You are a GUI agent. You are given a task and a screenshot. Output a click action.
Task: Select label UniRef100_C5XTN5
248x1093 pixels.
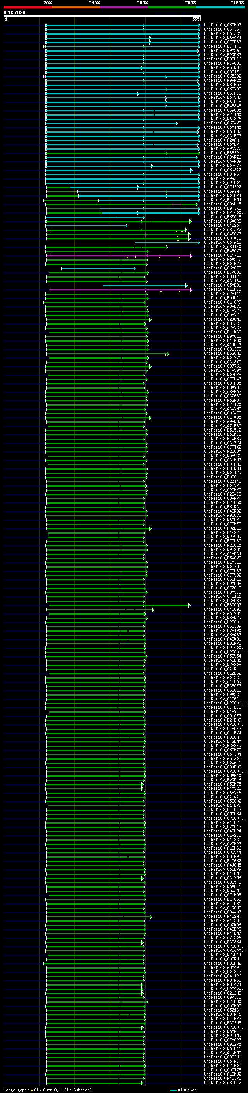click(222, 127)
